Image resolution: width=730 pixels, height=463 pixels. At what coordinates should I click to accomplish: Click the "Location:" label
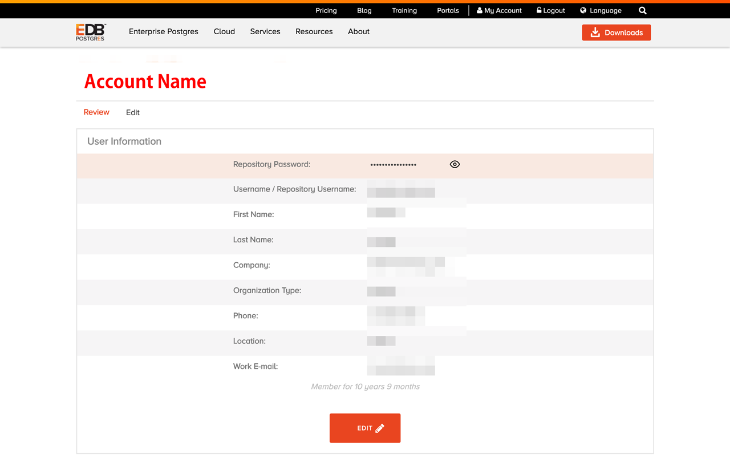pos(249,341)
